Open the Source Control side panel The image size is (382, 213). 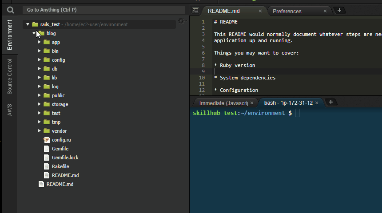click(x=9, y=77)
